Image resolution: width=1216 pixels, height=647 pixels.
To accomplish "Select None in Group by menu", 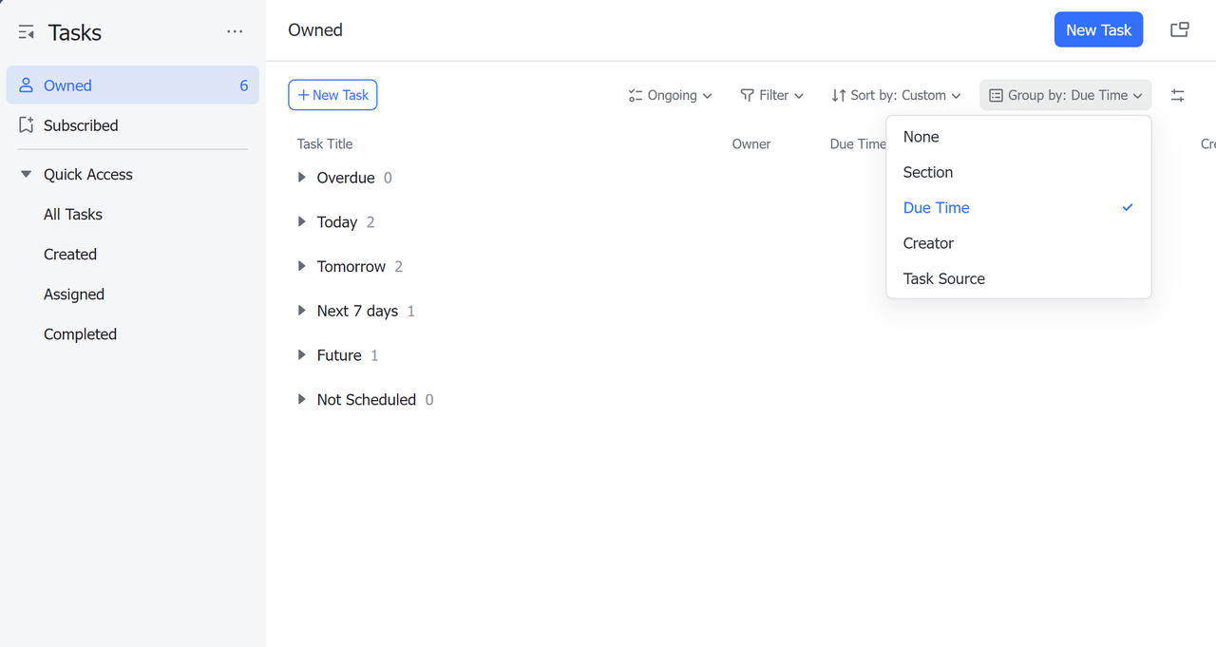I will click(921, 137).
